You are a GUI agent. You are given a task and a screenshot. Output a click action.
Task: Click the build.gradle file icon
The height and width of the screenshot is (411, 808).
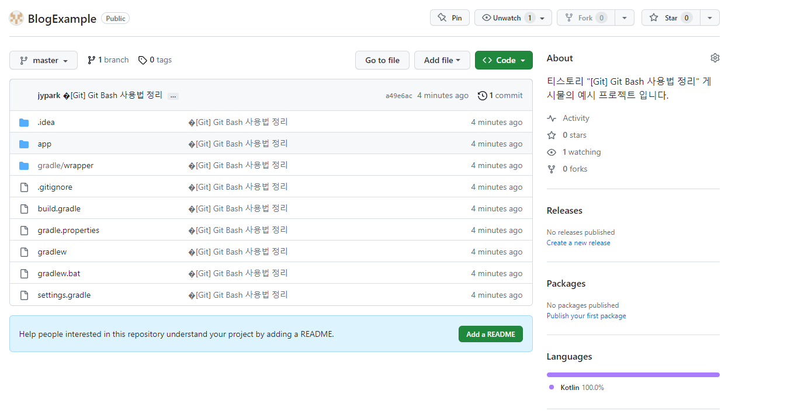point(24,209)
